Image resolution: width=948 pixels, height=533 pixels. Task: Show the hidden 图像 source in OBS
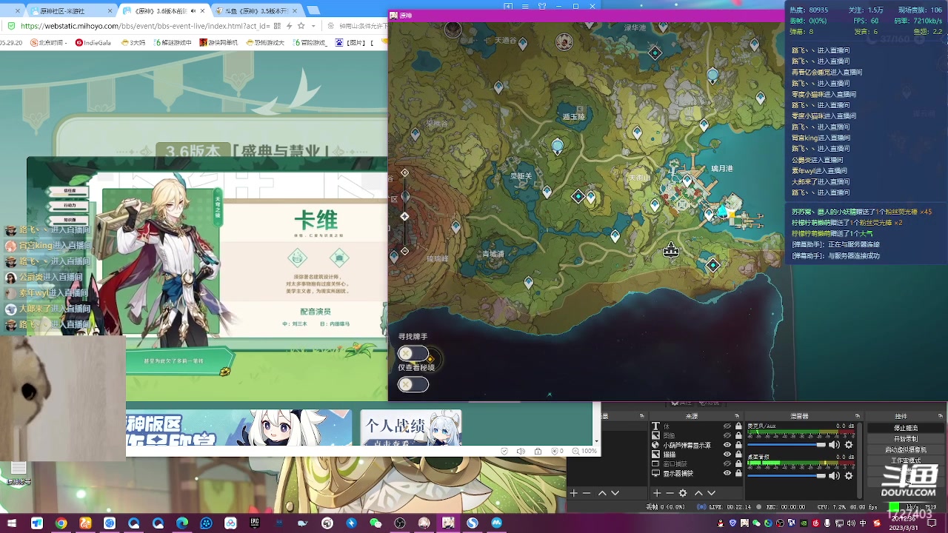pos(727,436)
